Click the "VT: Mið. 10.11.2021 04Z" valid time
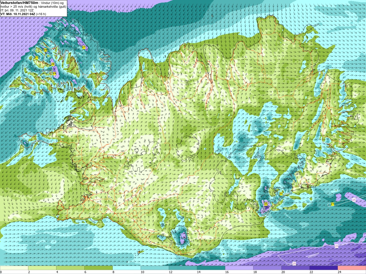The image size is (366, 274). pos(18,14)
